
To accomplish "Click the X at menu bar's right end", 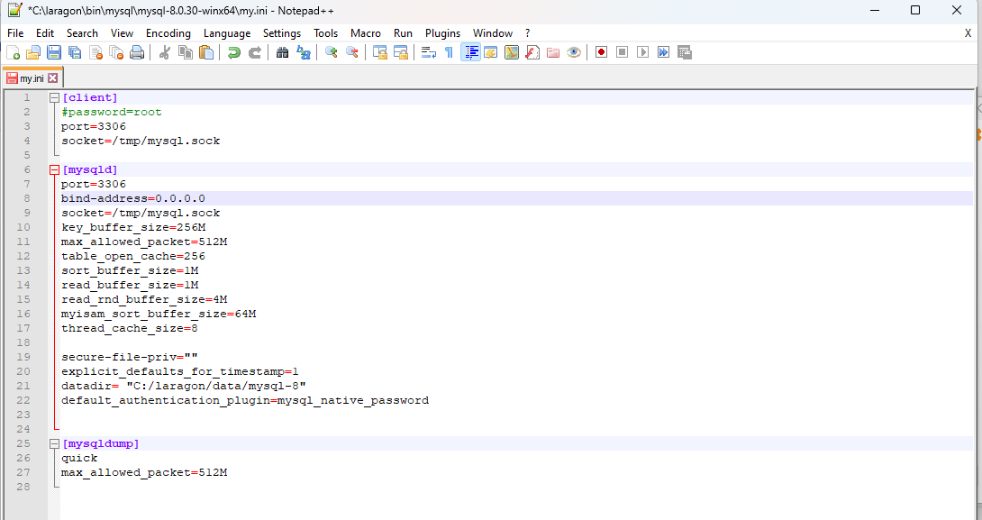I will (968, 33).
